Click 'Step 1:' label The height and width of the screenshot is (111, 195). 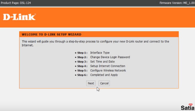click(82, 53)
